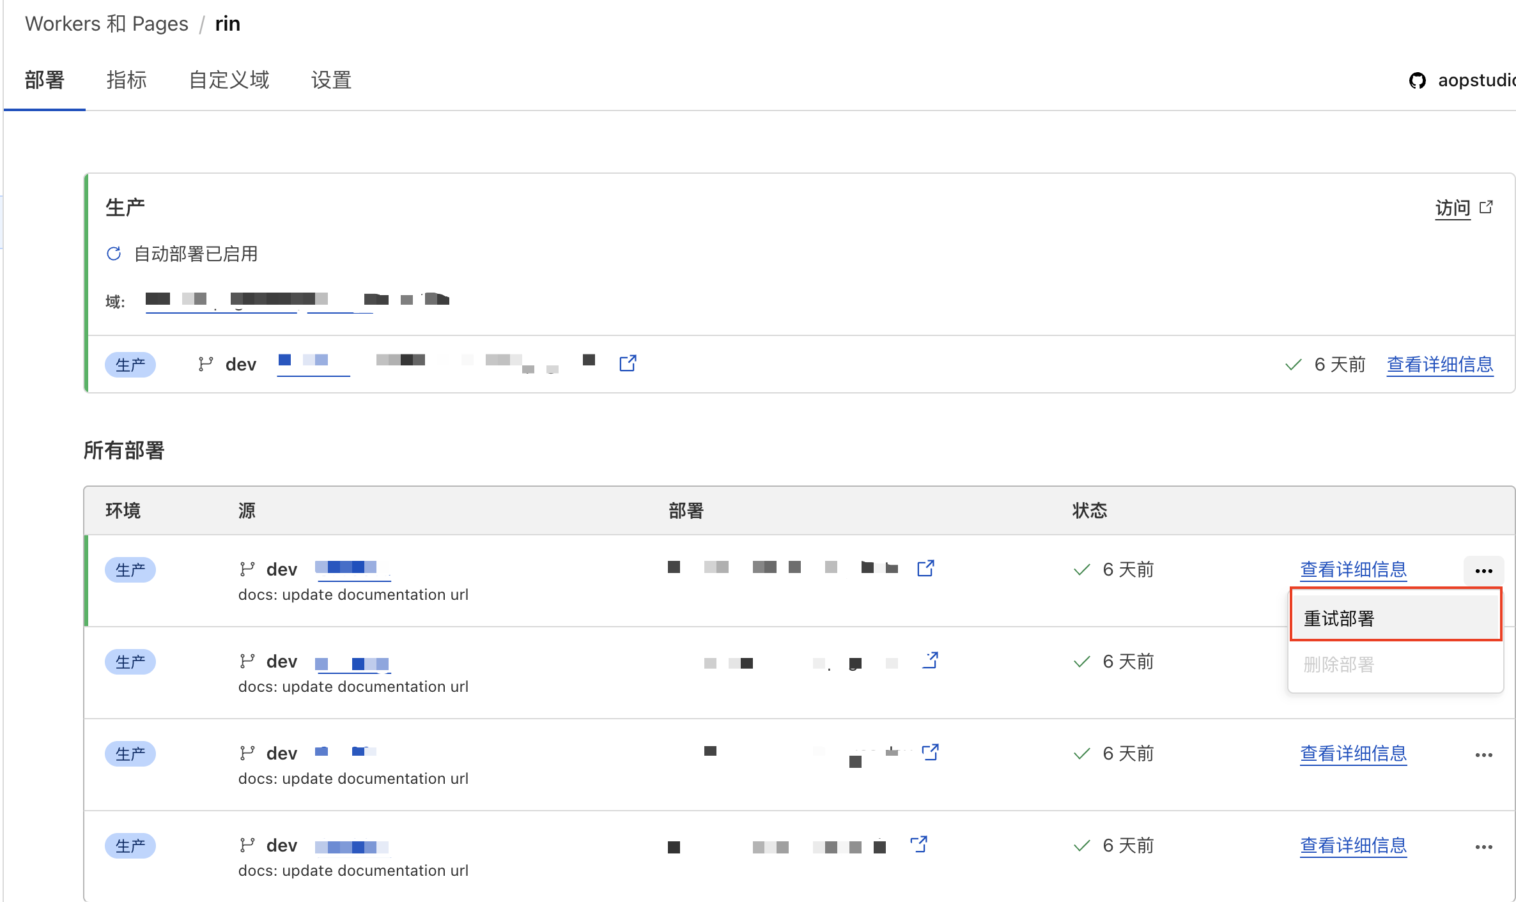Screen dimensions: 1516x902
Task: Open external link icon in first deployment row
Action: (926, 568)
